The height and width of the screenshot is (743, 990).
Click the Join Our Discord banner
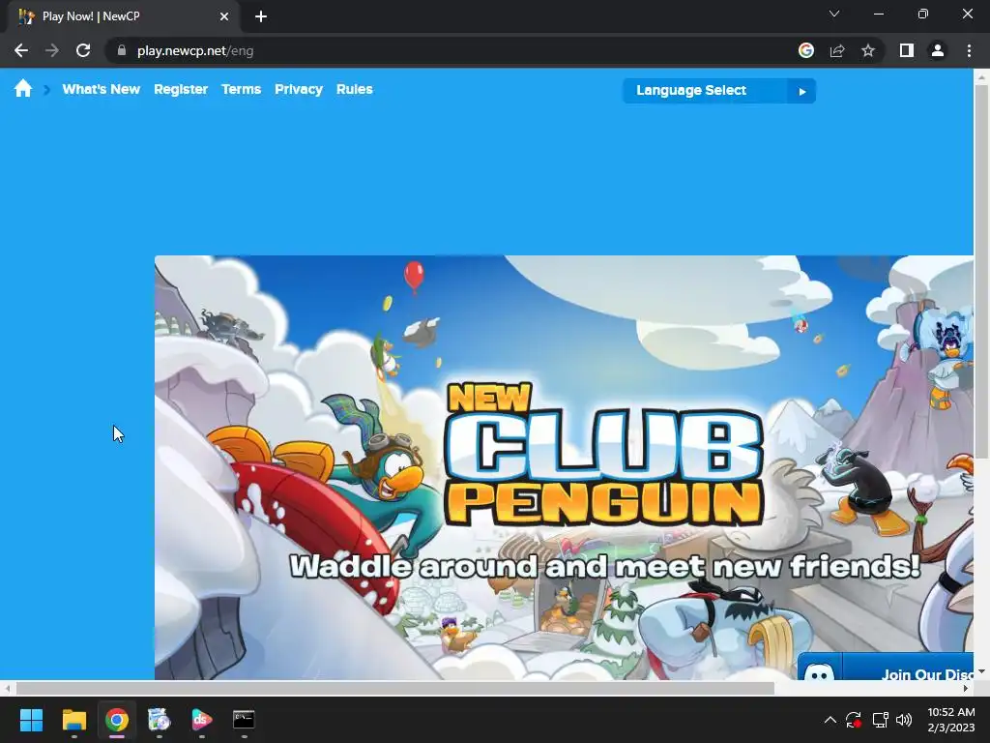point(886,668)
